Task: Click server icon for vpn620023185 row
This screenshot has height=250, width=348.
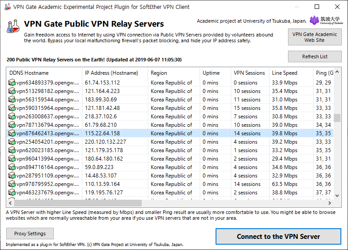Action: point(12,150)
